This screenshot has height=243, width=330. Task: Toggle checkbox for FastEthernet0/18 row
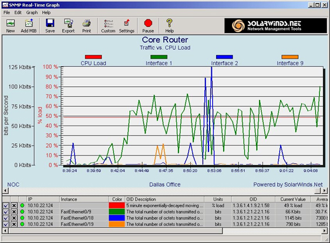[x=6, y=218]
